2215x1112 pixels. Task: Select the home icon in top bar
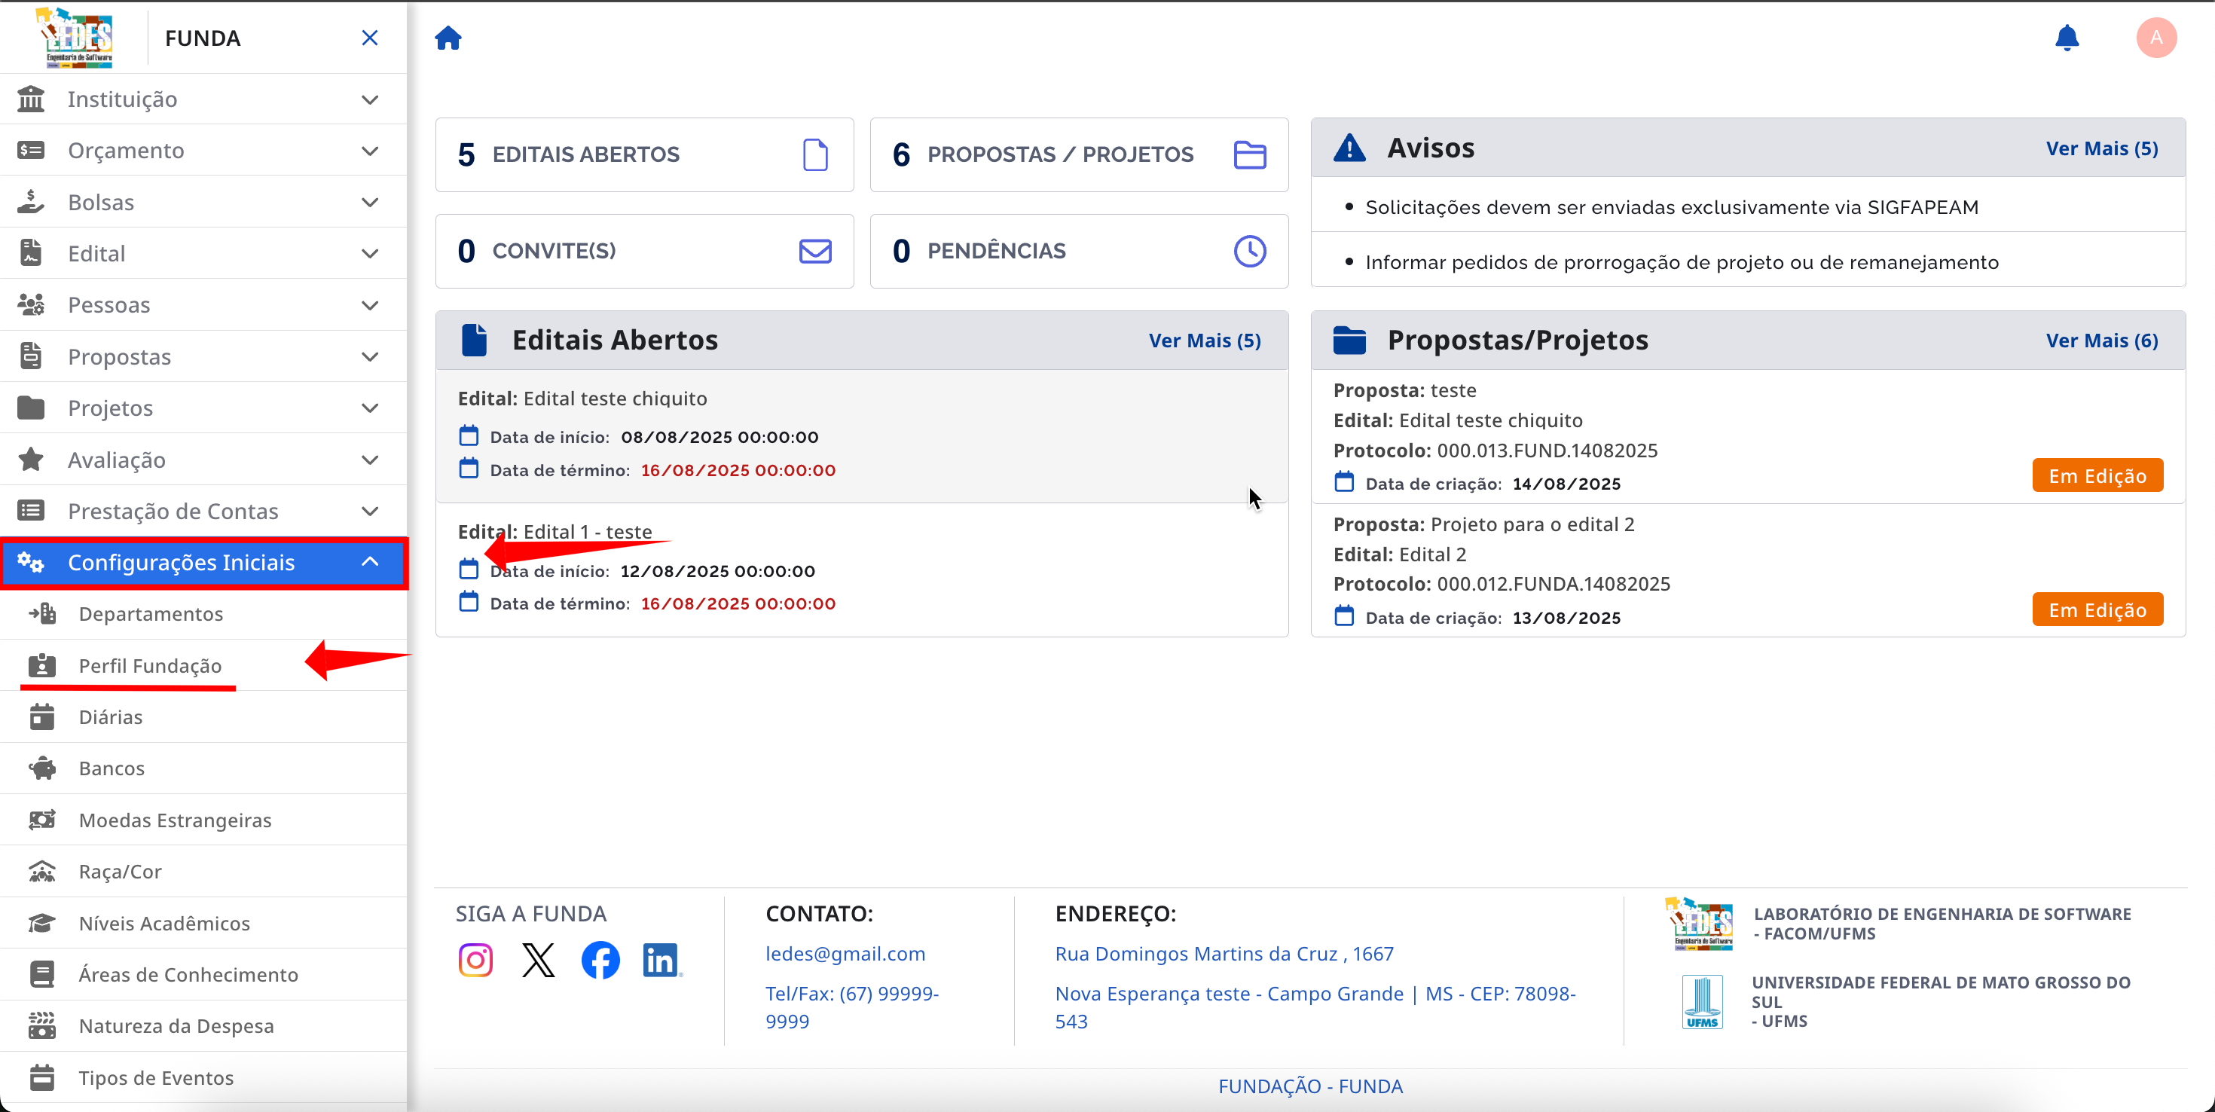448,38
